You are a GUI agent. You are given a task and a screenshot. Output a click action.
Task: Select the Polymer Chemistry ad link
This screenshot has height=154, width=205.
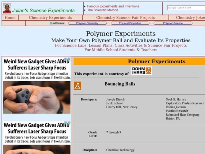click(x=87, y=23)
